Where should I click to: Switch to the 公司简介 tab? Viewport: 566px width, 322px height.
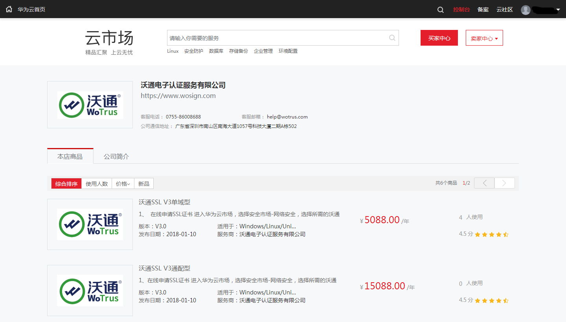click(x=116, y=157)
